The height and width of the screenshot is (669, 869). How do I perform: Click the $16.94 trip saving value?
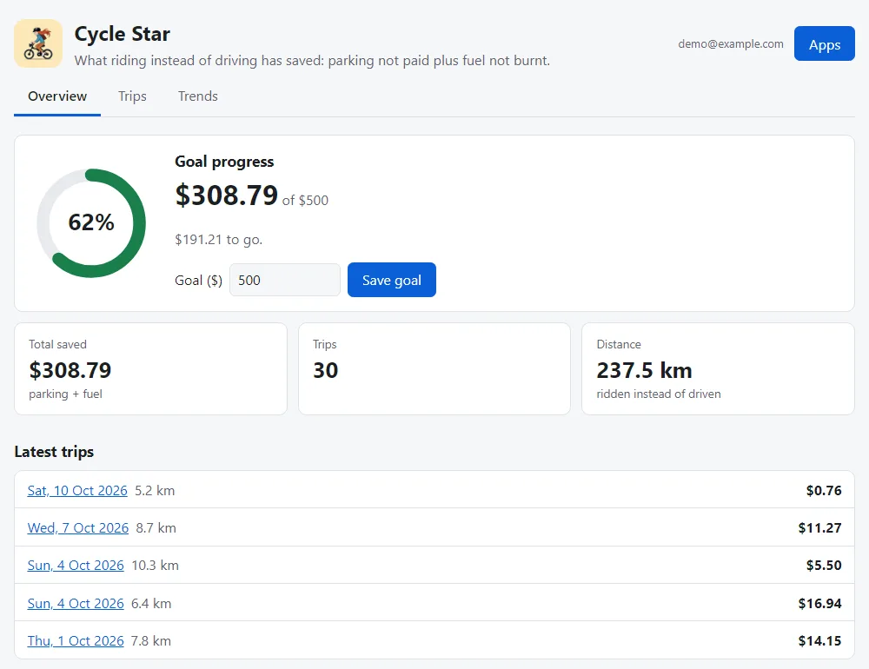[819, 604]
